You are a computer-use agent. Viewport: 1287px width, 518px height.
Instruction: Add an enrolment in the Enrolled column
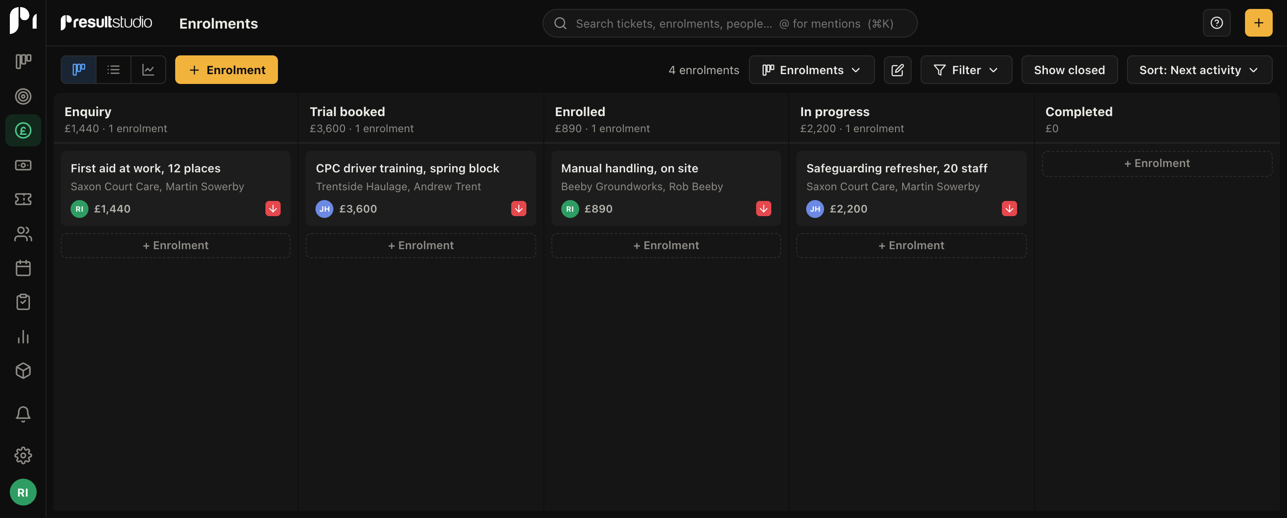666,246
